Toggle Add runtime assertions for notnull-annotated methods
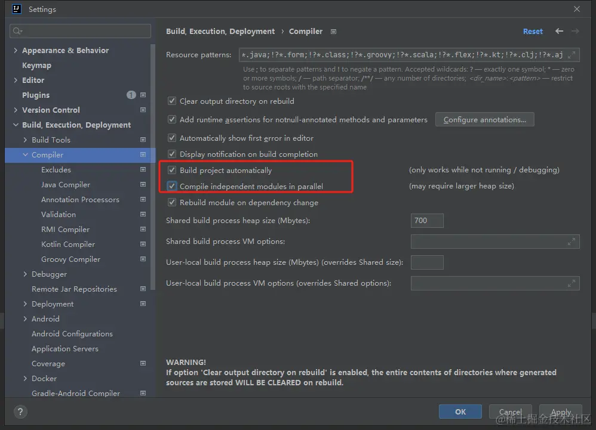The width and height of the screenshot is (596, 430). pyautogui.click(x=172, y=119)
